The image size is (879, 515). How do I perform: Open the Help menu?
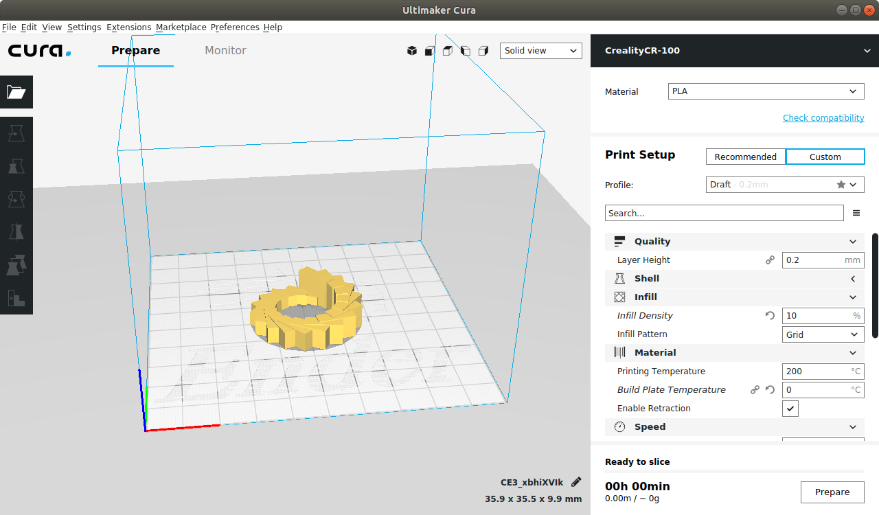[x=273, y=27]
